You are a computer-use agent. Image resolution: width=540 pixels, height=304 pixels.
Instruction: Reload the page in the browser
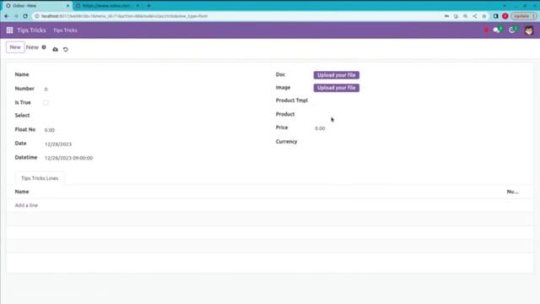(x=25, y=16)
